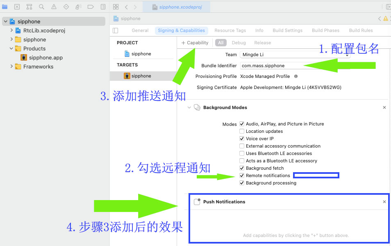Image resolution: width=391 pixels, height=246 pixels.
Task: Select Signing & Capabilities tab
Action: click(181, 30)
